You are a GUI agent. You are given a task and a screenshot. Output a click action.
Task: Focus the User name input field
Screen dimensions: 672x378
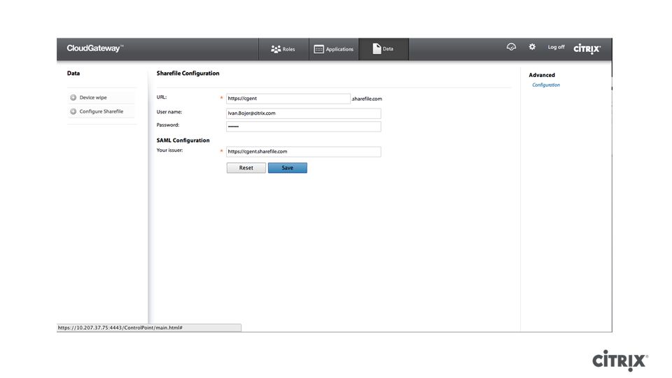[x=303, y=113]
